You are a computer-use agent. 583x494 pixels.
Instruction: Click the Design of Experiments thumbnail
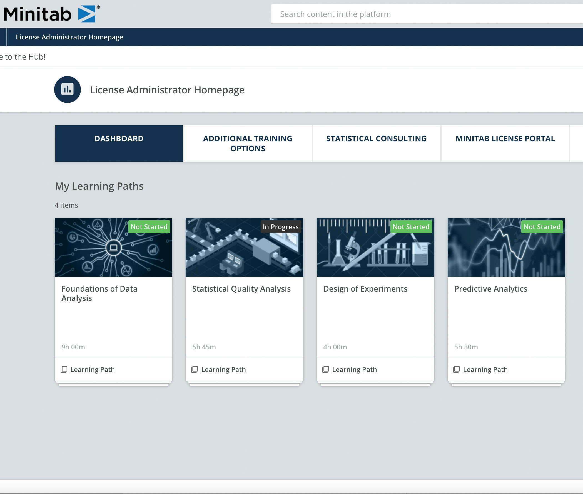(x=375, y=247)
